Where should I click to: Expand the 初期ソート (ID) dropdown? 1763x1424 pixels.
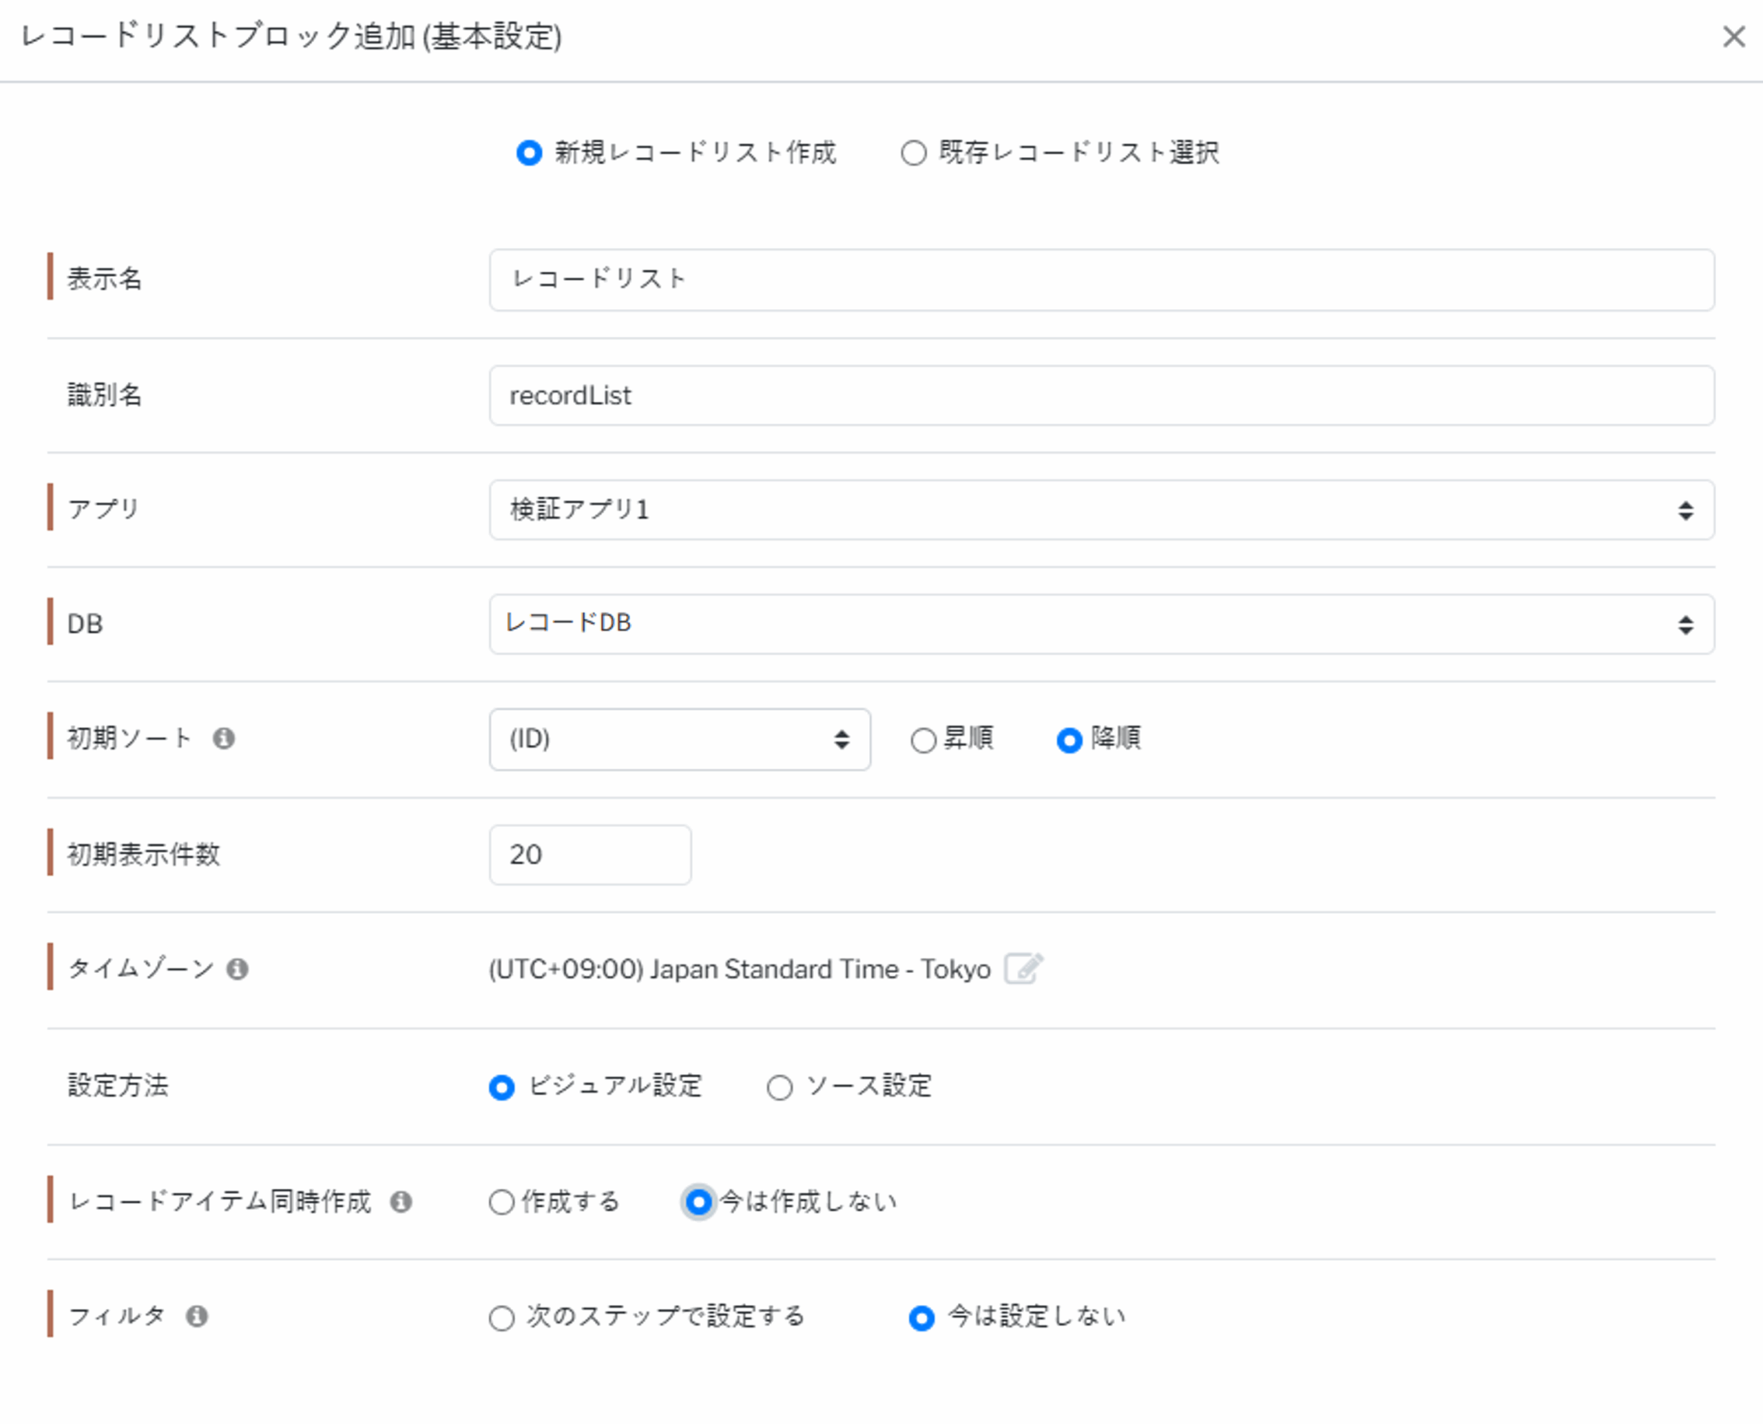(x=679, y=739)
